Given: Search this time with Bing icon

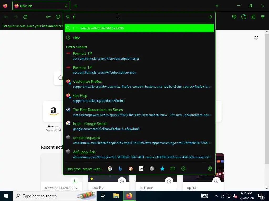Looking at the screenshot, I should click(x=120, y=169).
